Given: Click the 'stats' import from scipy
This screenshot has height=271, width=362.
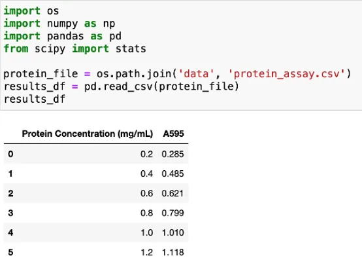Looking at the screenshot, I should click(131, 49).
